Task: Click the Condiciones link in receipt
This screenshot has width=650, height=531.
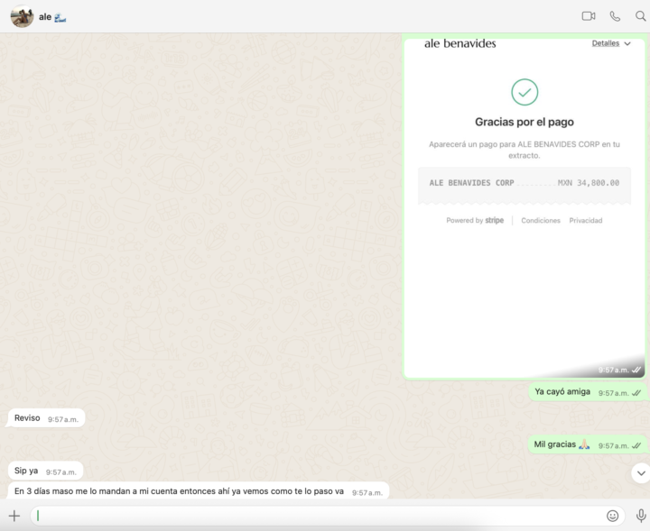Action: click(x=541, y=221)
